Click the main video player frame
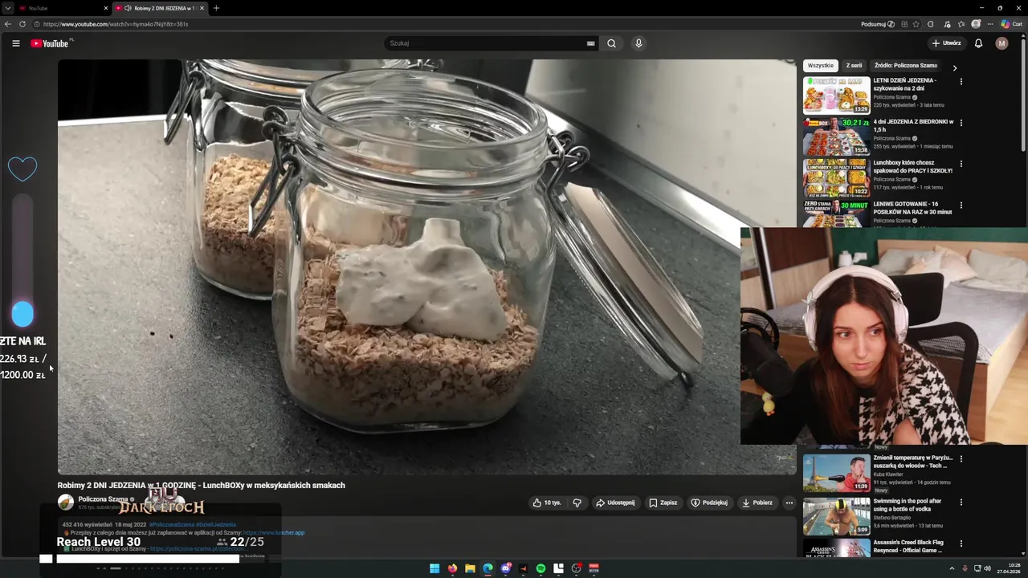 click(x=426, y=267)
